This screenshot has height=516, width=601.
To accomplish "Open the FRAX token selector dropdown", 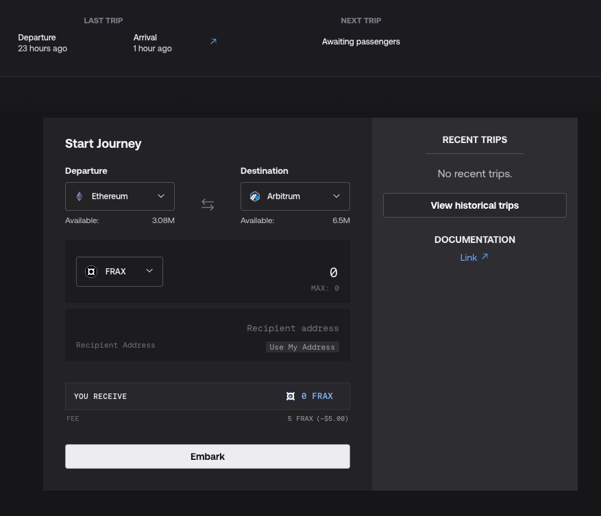I will (x=119, y=272).
